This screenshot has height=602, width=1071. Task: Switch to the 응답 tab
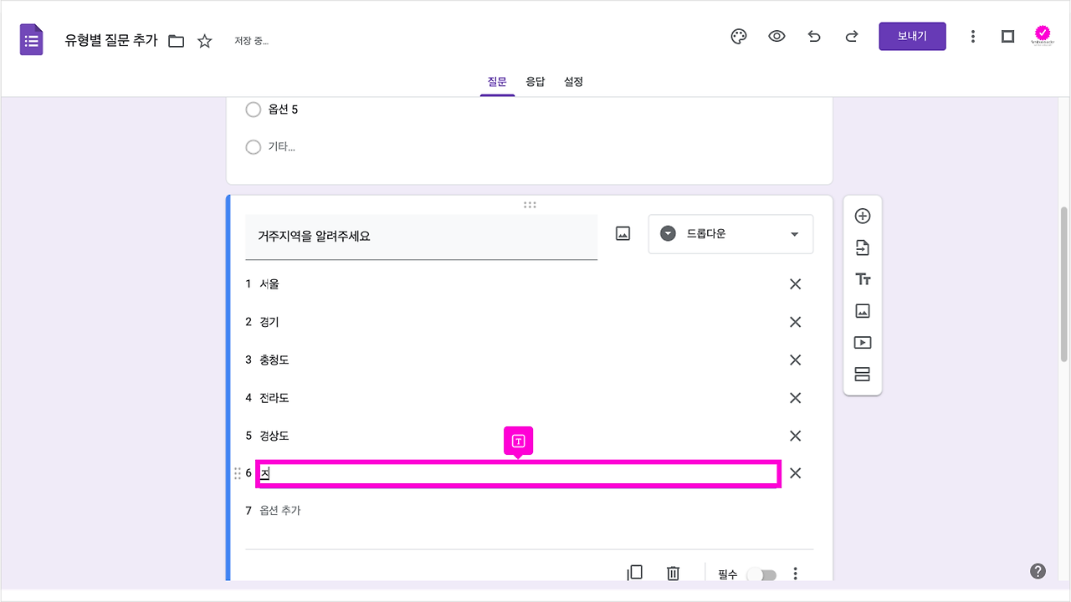coord(535,81)
